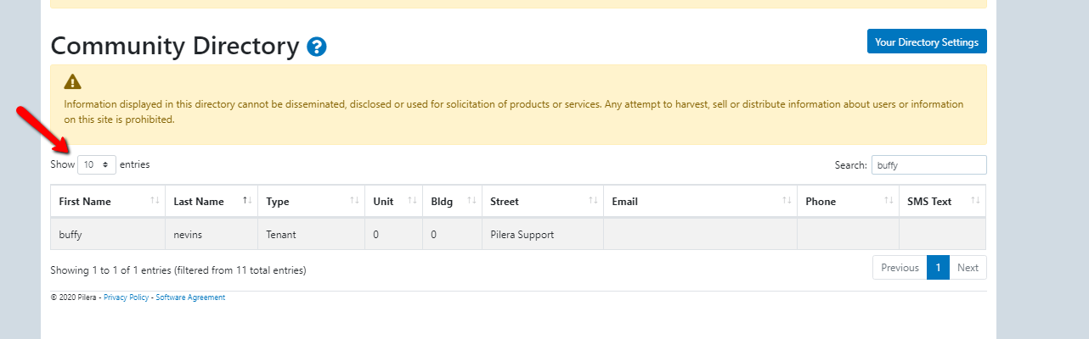Select the buffy nevins table row

coord(212,234)
